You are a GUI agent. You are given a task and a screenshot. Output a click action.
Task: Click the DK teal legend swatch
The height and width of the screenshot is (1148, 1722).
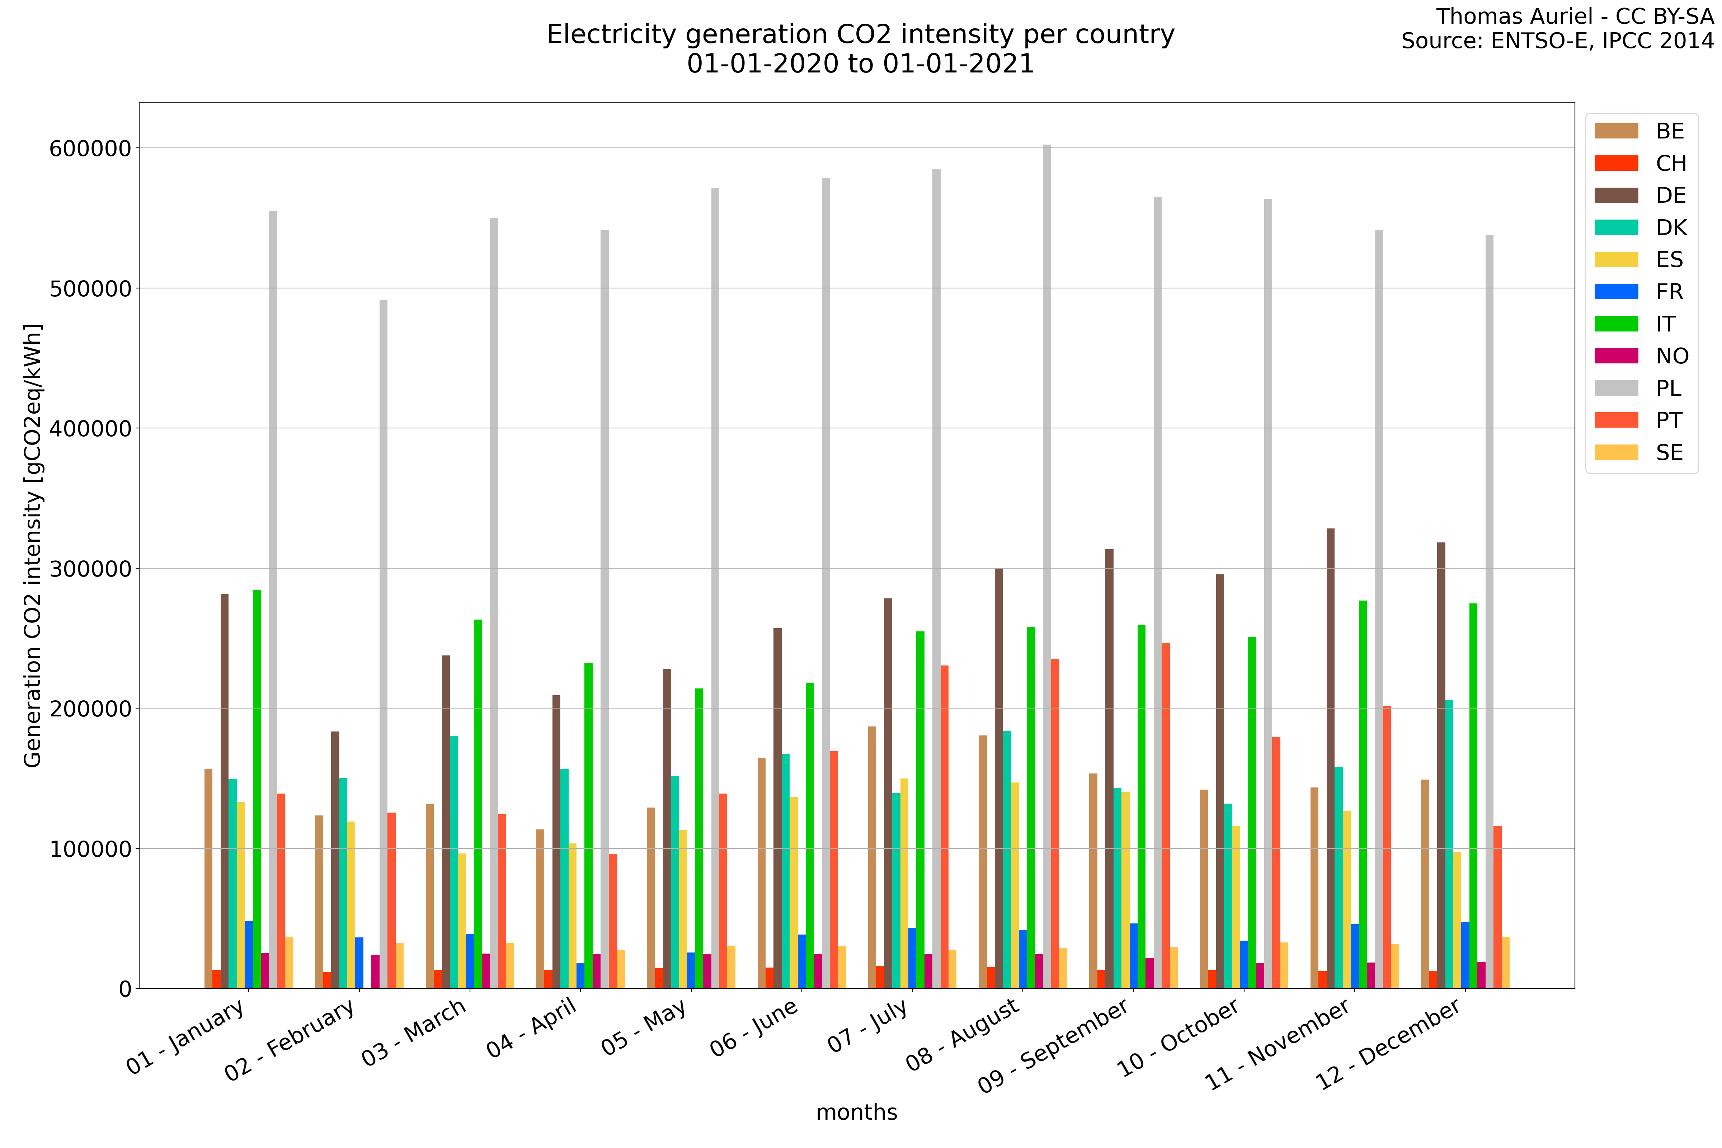[1616, 228]
